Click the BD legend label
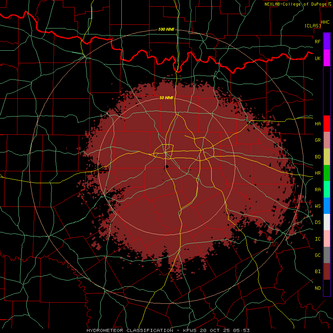 (317, 157)
